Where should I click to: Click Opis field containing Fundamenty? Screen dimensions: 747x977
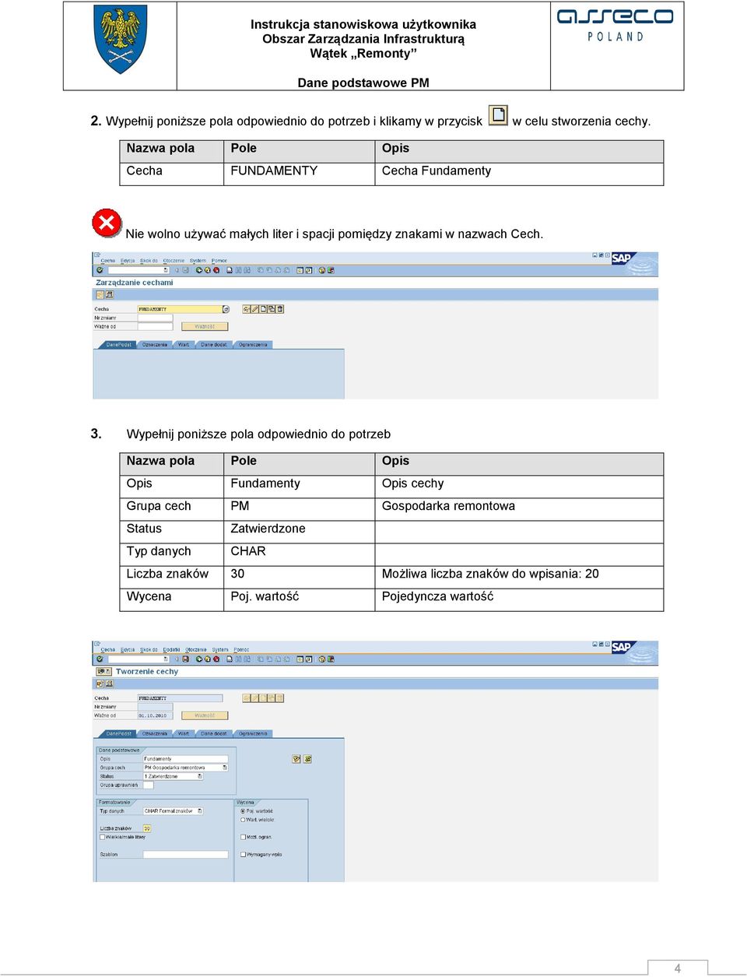coord(185,759)
